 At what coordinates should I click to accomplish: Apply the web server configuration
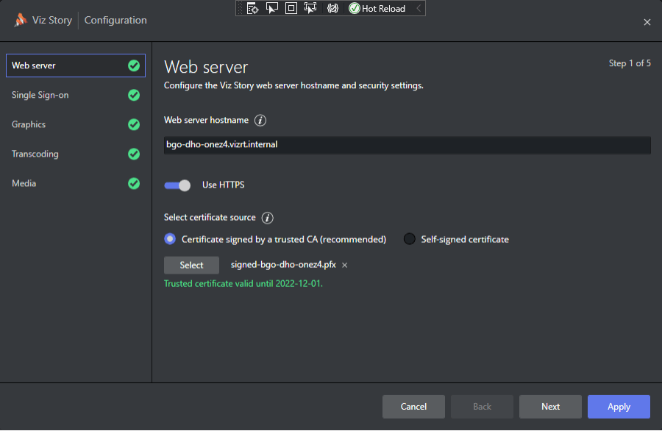[x=618, y=406]
